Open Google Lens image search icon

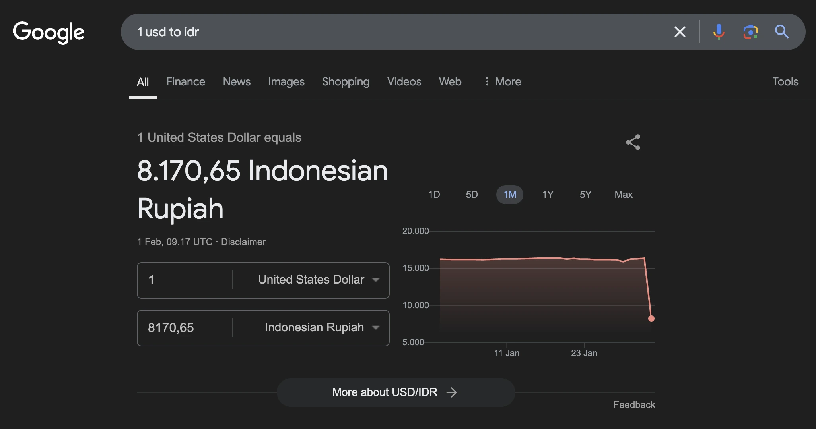coord(750,32)
